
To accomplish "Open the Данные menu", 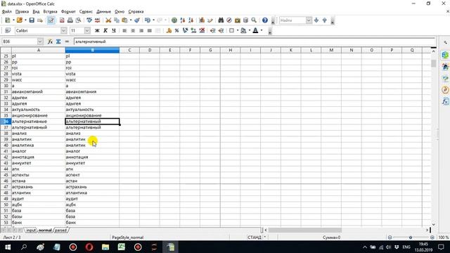I will [103, 12].
